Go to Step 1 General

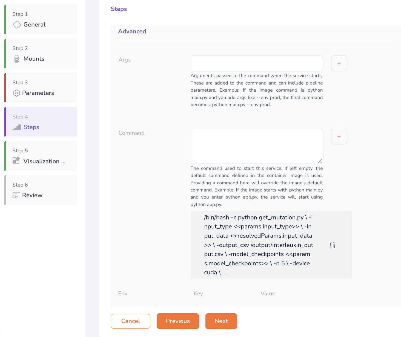tap(41, 19)
